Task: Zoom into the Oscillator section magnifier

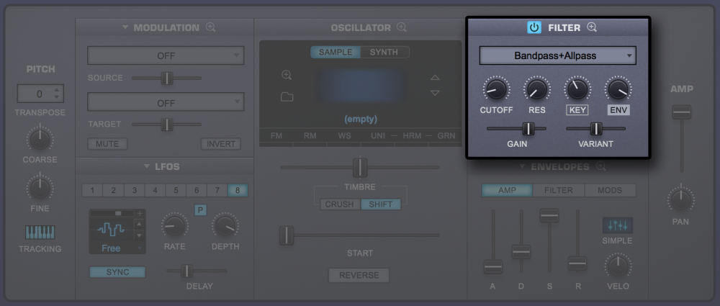Action: [x=402, y=27]
